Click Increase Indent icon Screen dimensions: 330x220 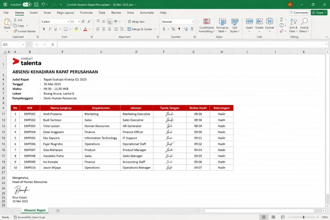click(x=121, y=29)
